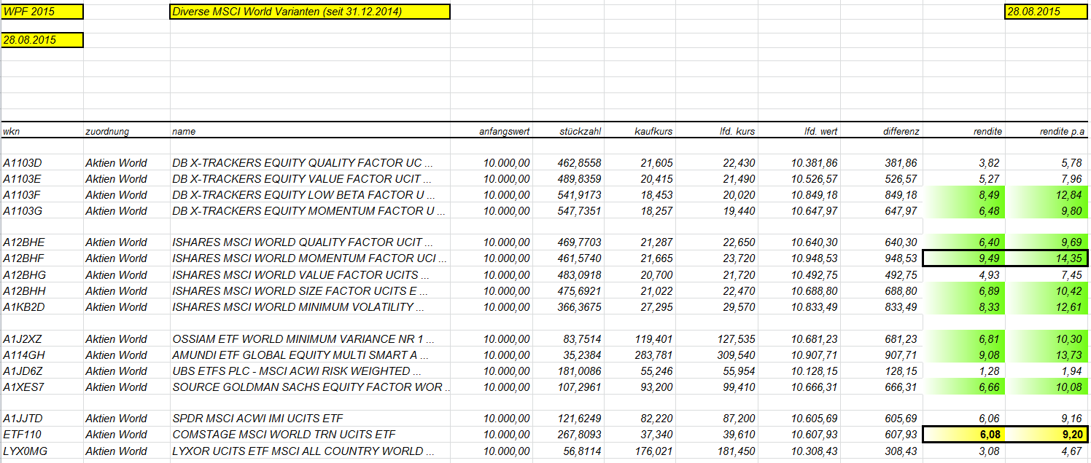Viewport: 1091px width, 463px height.
Task: Select the differenz value 128,15
Action: 881,371
